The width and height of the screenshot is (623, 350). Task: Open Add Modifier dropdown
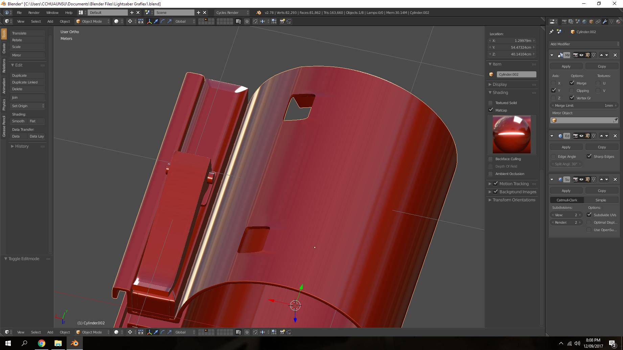click(x=584, y=44)
